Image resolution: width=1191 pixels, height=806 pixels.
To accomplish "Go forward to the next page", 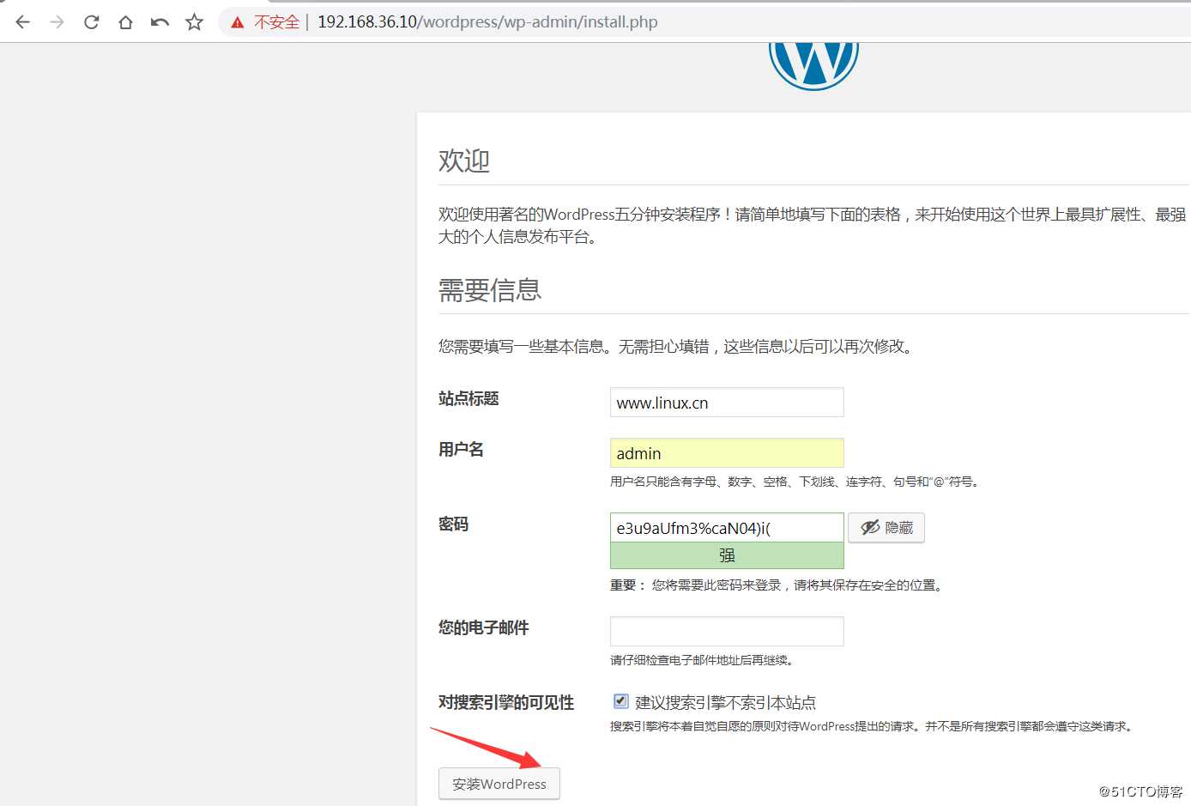I will pyautogui.click(x=57, y=22).
